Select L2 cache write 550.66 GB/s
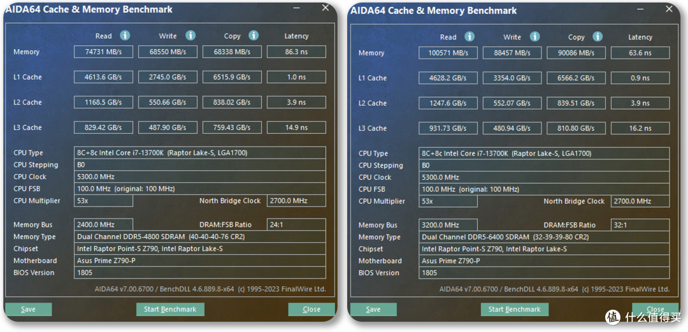Screen dimensions: 688x332 pos(168,103)
